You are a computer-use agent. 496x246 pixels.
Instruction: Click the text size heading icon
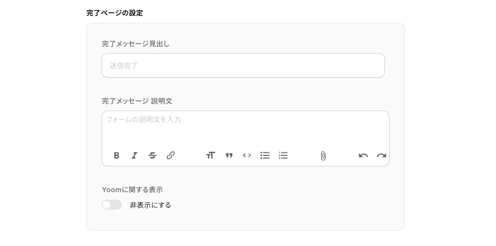(x=211, y=155)
